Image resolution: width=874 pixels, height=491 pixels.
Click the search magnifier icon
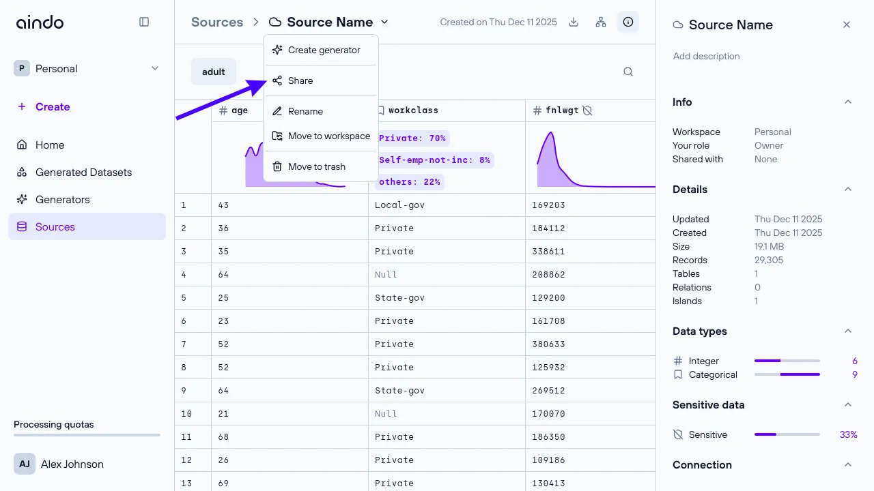point(628,72)
